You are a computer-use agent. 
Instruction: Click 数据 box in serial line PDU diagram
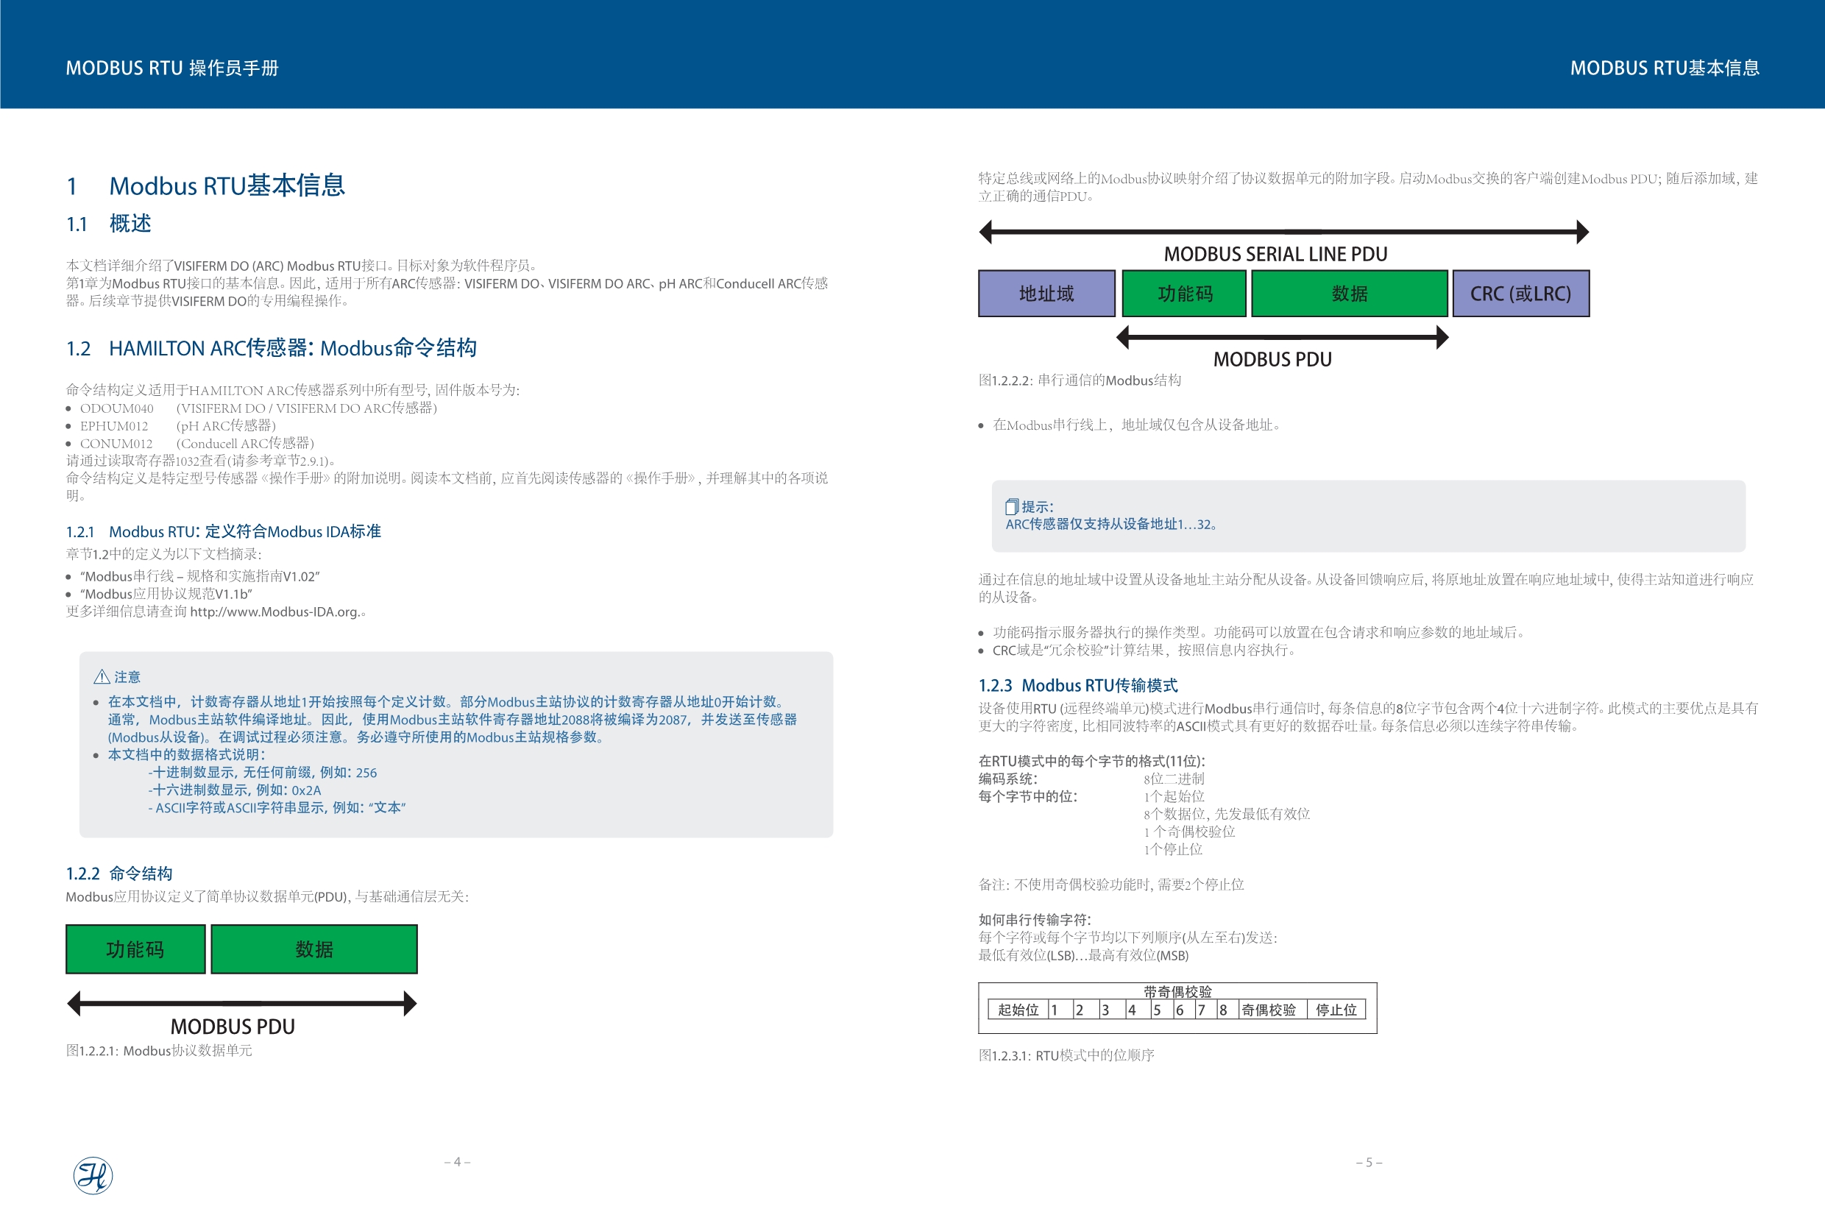(x=1350, y=294)
